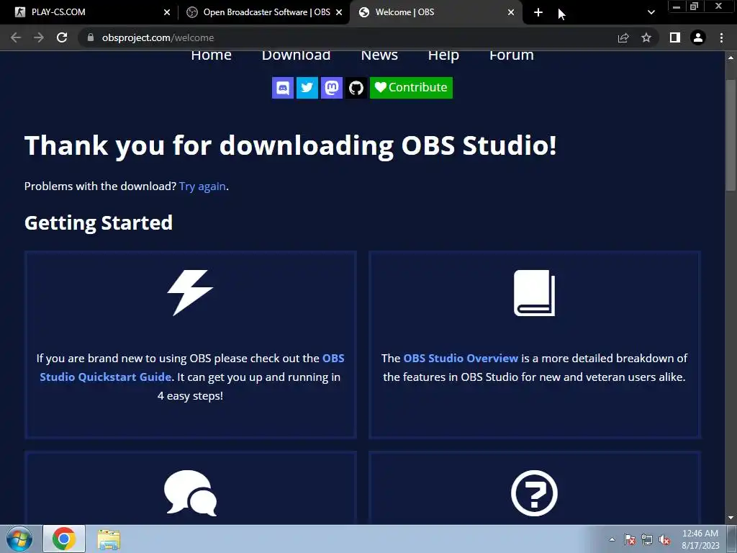Select the Welcome | OBS tab

pyautogui.click(x=436, y=12)
